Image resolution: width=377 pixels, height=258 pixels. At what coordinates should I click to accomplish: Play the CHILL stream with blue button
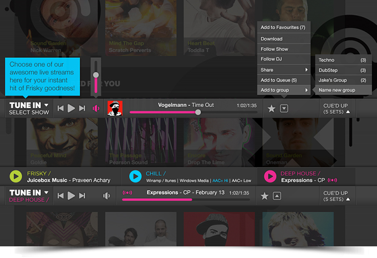135,176
